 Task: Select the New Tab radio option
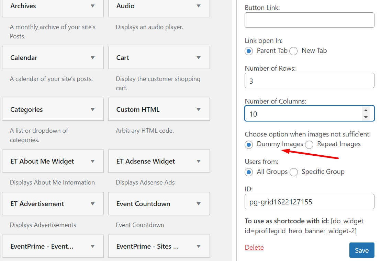293,51
